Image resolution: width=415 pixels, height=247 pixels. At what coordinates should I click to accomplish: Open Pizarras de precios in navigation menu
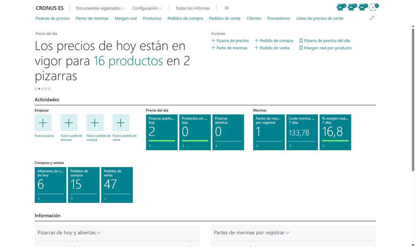[53, 18]
